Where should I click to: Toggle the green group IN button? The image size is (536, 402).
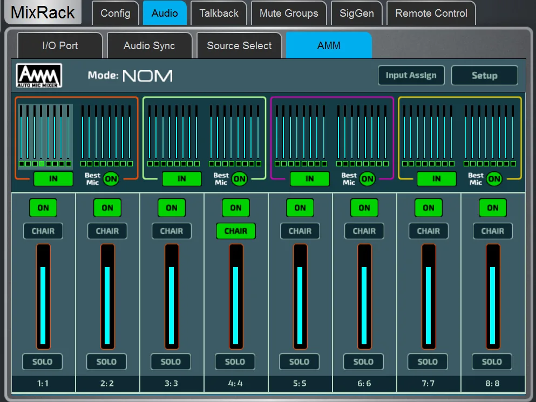click(x=181, y=179)
